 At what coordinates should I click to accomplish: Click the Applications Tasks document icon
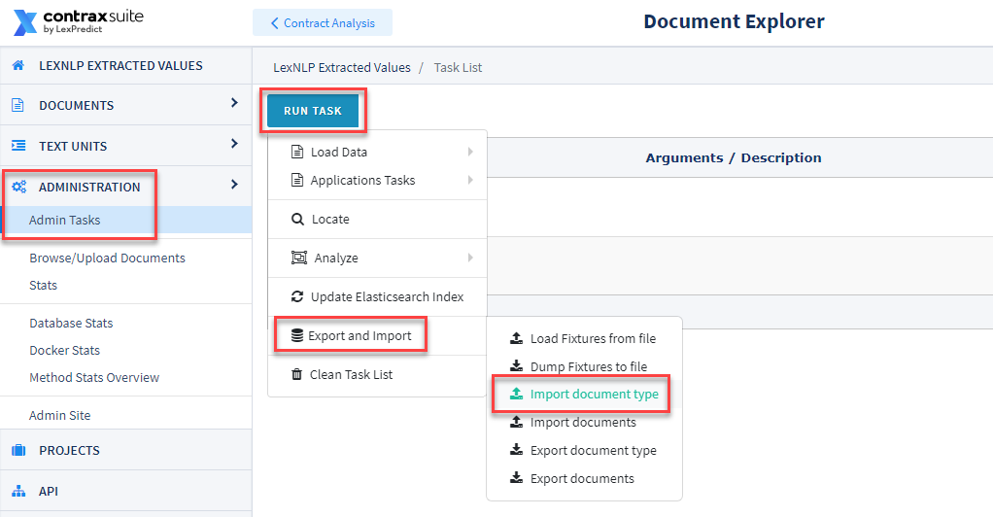pyautogui.click(x=297, y=180)
